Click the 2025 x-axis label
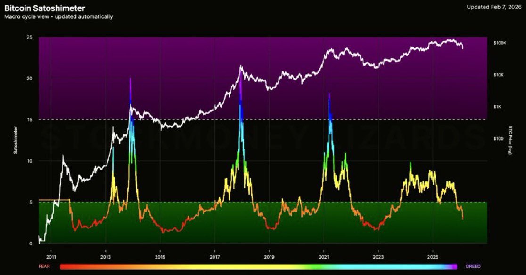The width and height of the screenshot is (526, 275). tap(433, 257)
